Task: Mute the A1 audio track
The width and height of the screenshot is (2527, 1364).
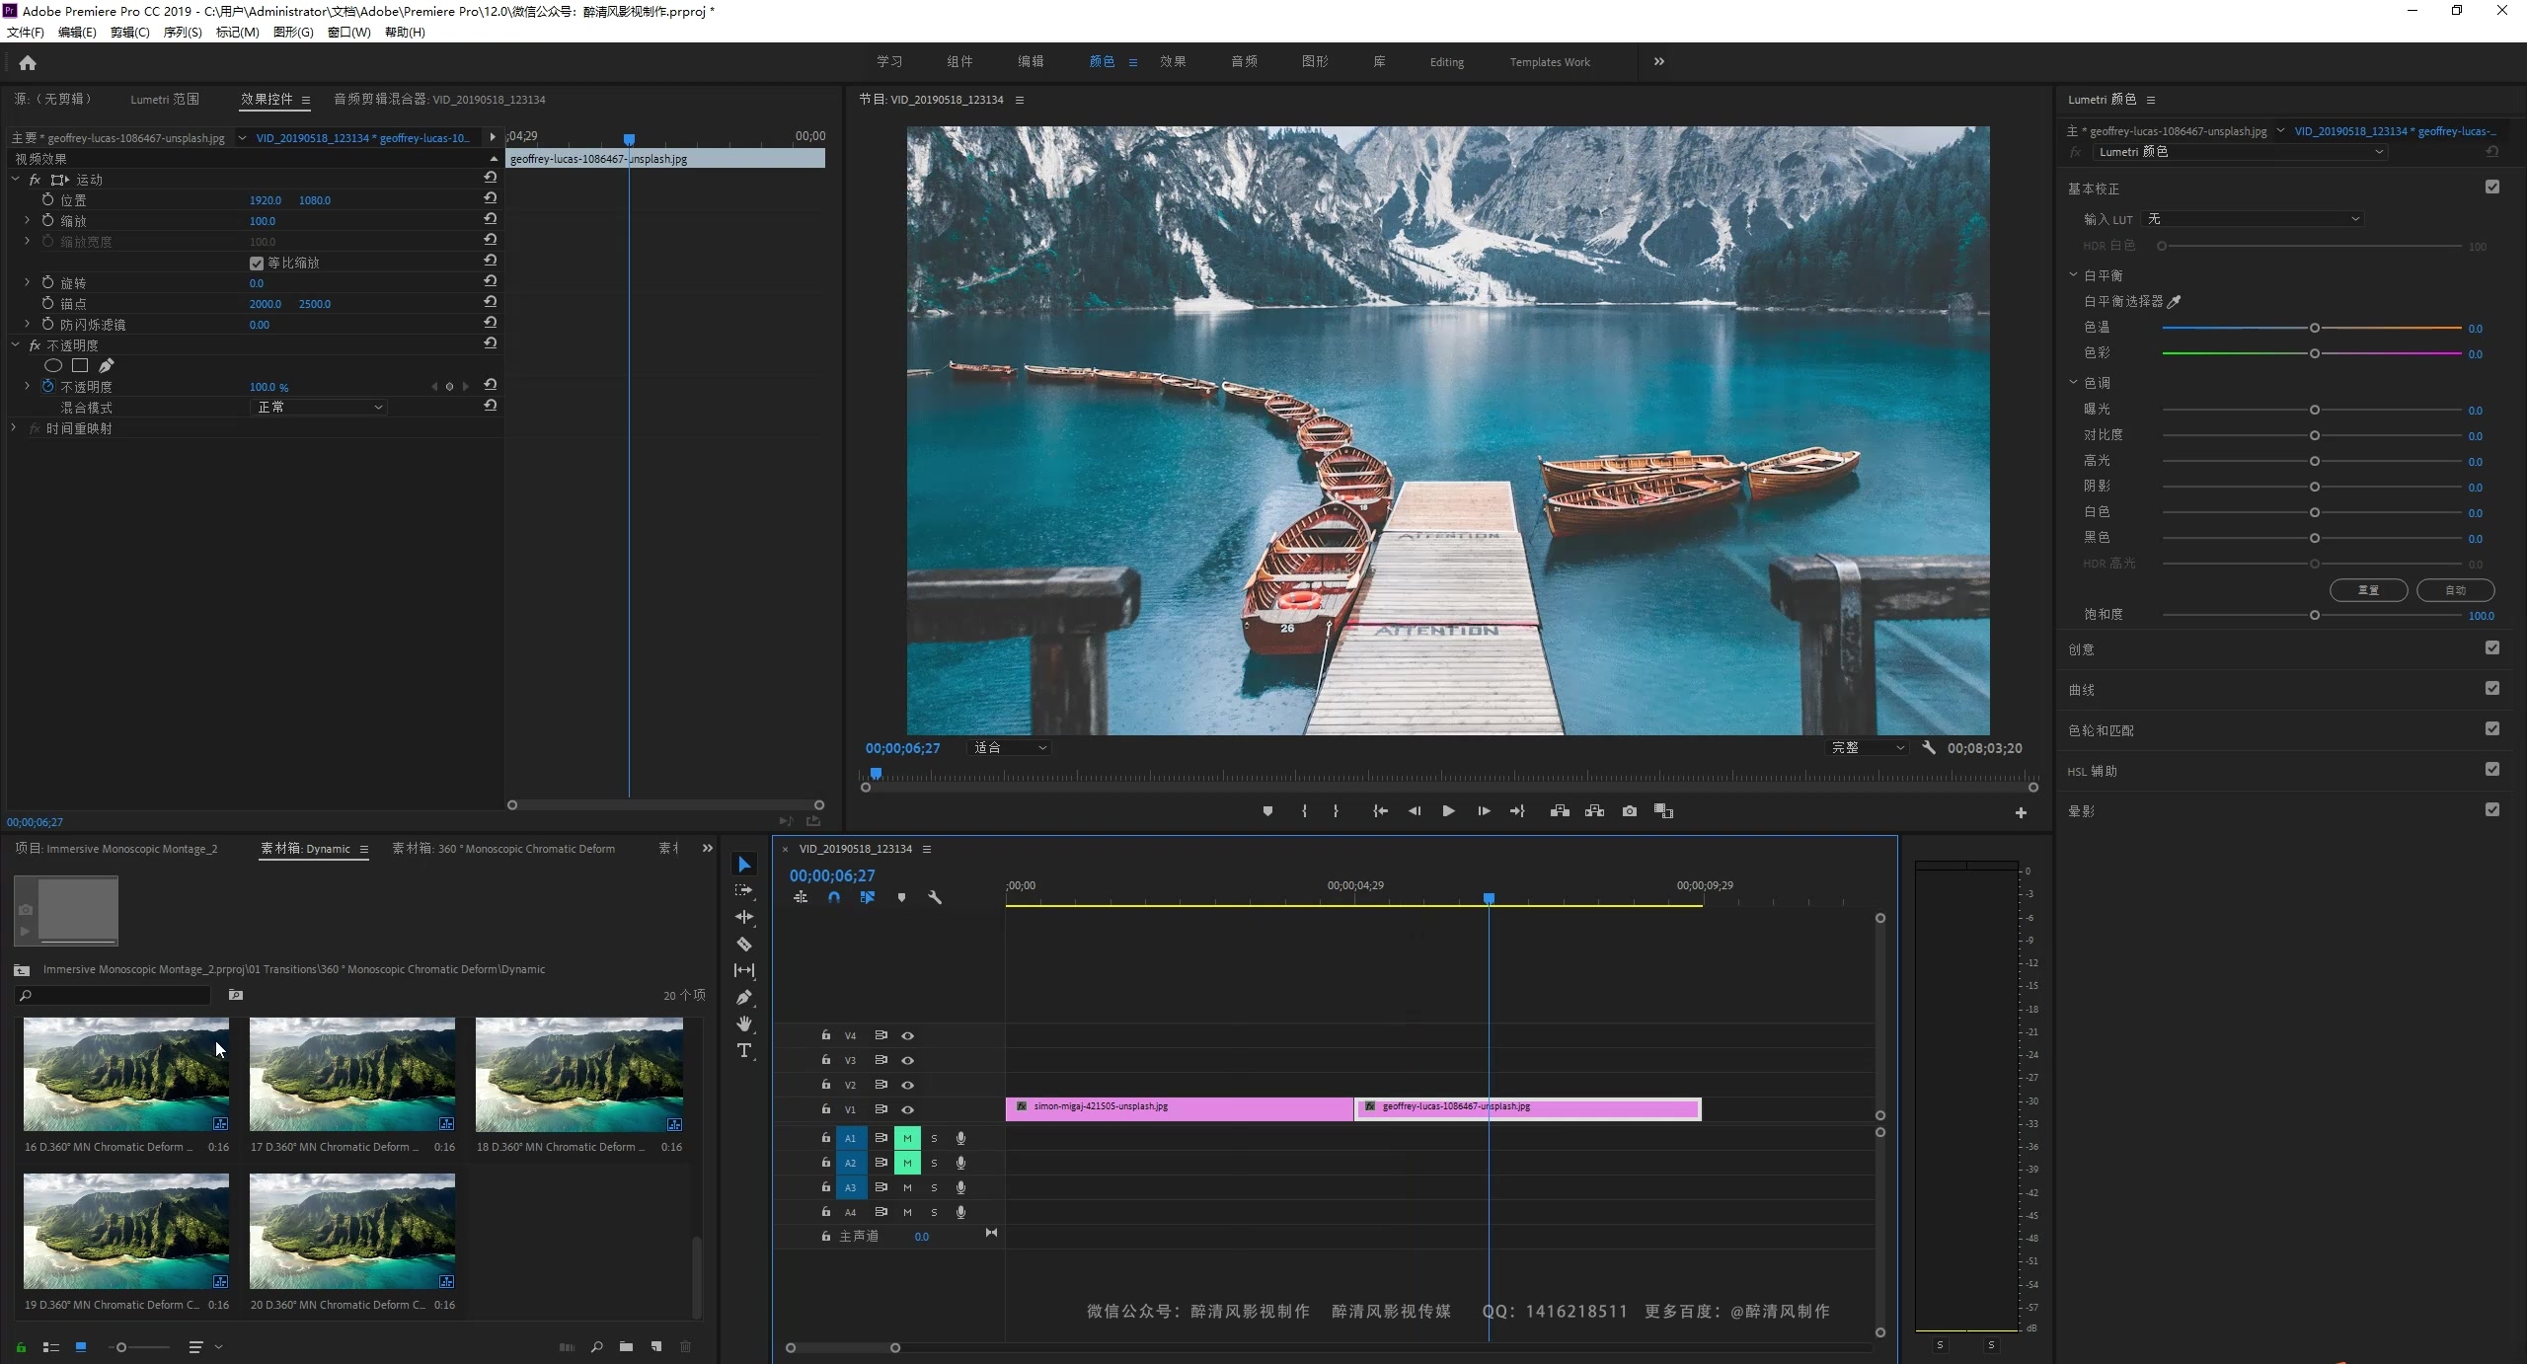Action: pos(906,1137)
